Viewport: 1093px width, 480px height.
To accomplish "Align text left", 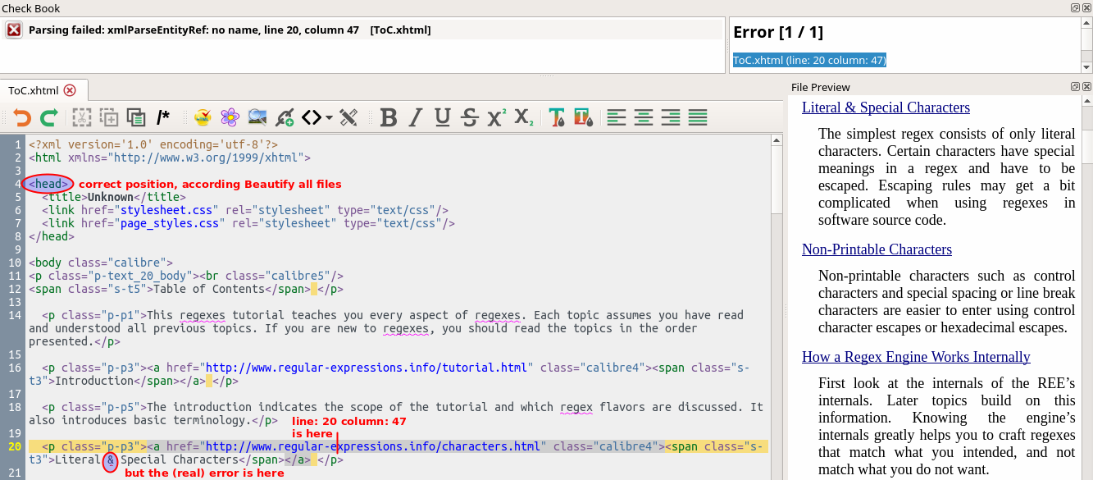I will (x=617, y=117).
